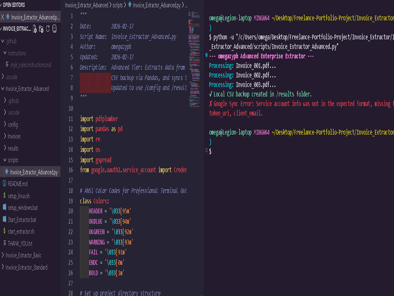Collapse all folders using the collapse icon
The width and height of the screenshot is (394, 296).
[x=54, y=29]
